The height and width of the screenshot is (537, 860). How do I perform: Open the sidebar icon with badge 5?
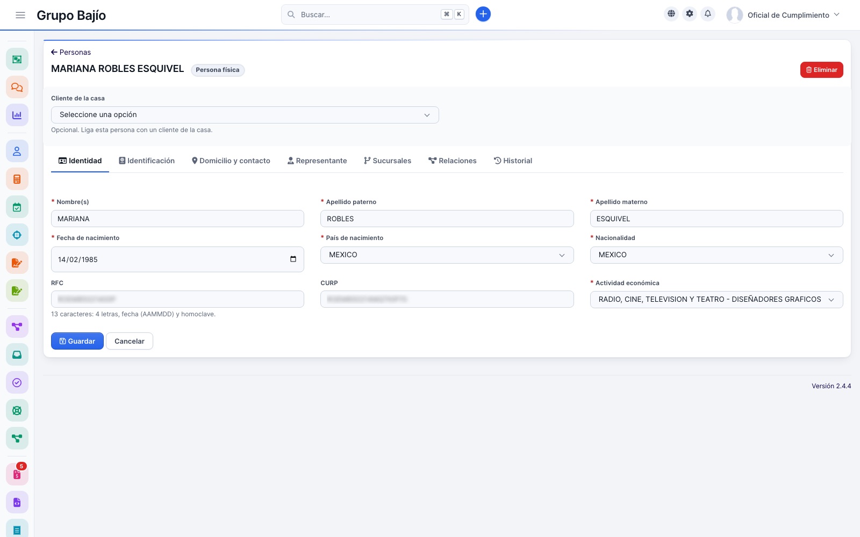(17, 474)
